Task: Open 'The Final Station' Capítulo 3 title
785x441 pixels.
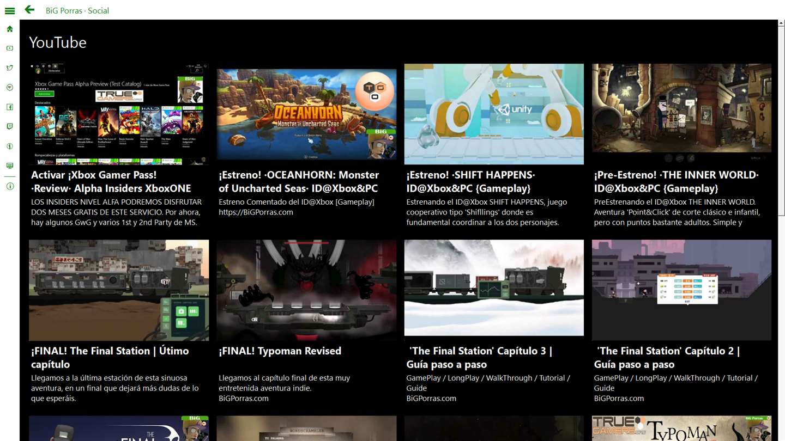Action: [479, 357]
